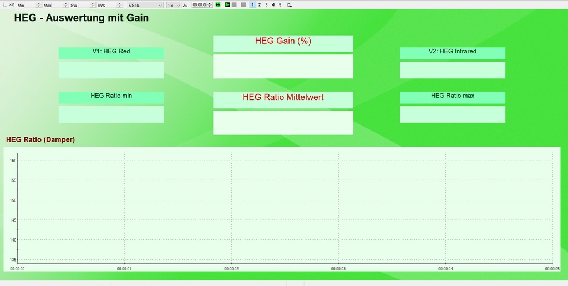Click the 'HEG Ratio max' label
The width and height of the screenshot is (568, 286).
point(453,98)
